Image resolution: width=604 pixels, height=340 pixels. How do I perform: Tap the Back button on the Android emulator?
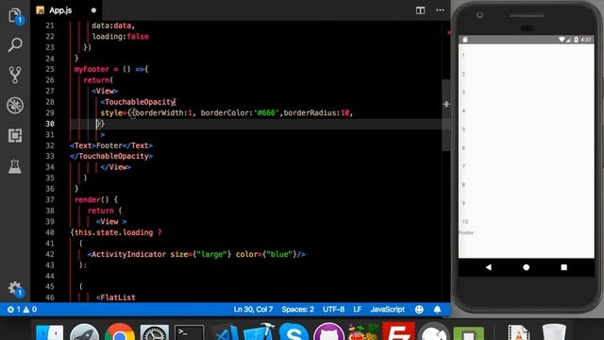pyautogui.click(x=489, y=267)
